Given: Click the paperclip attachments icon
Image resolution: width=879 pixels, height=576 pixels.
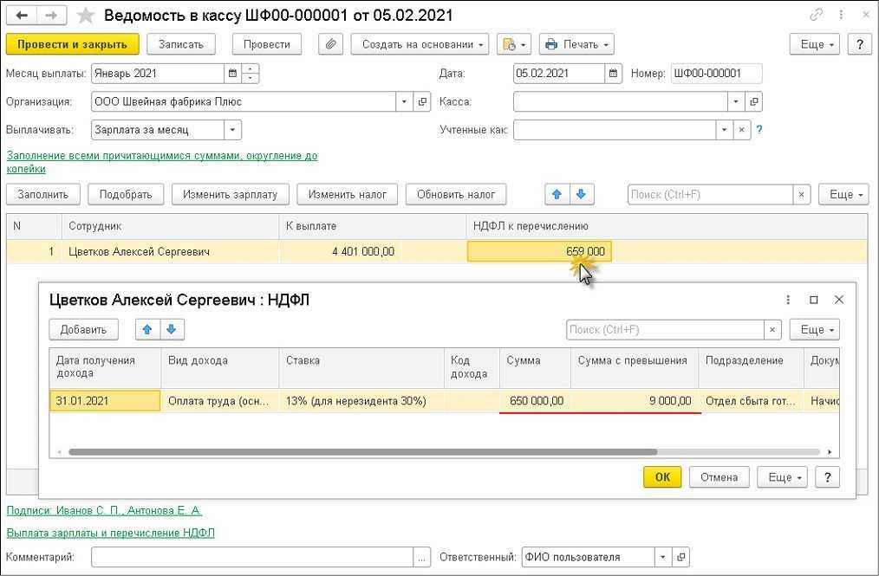Looking at the screenshot, I should (x=330, y=44).
